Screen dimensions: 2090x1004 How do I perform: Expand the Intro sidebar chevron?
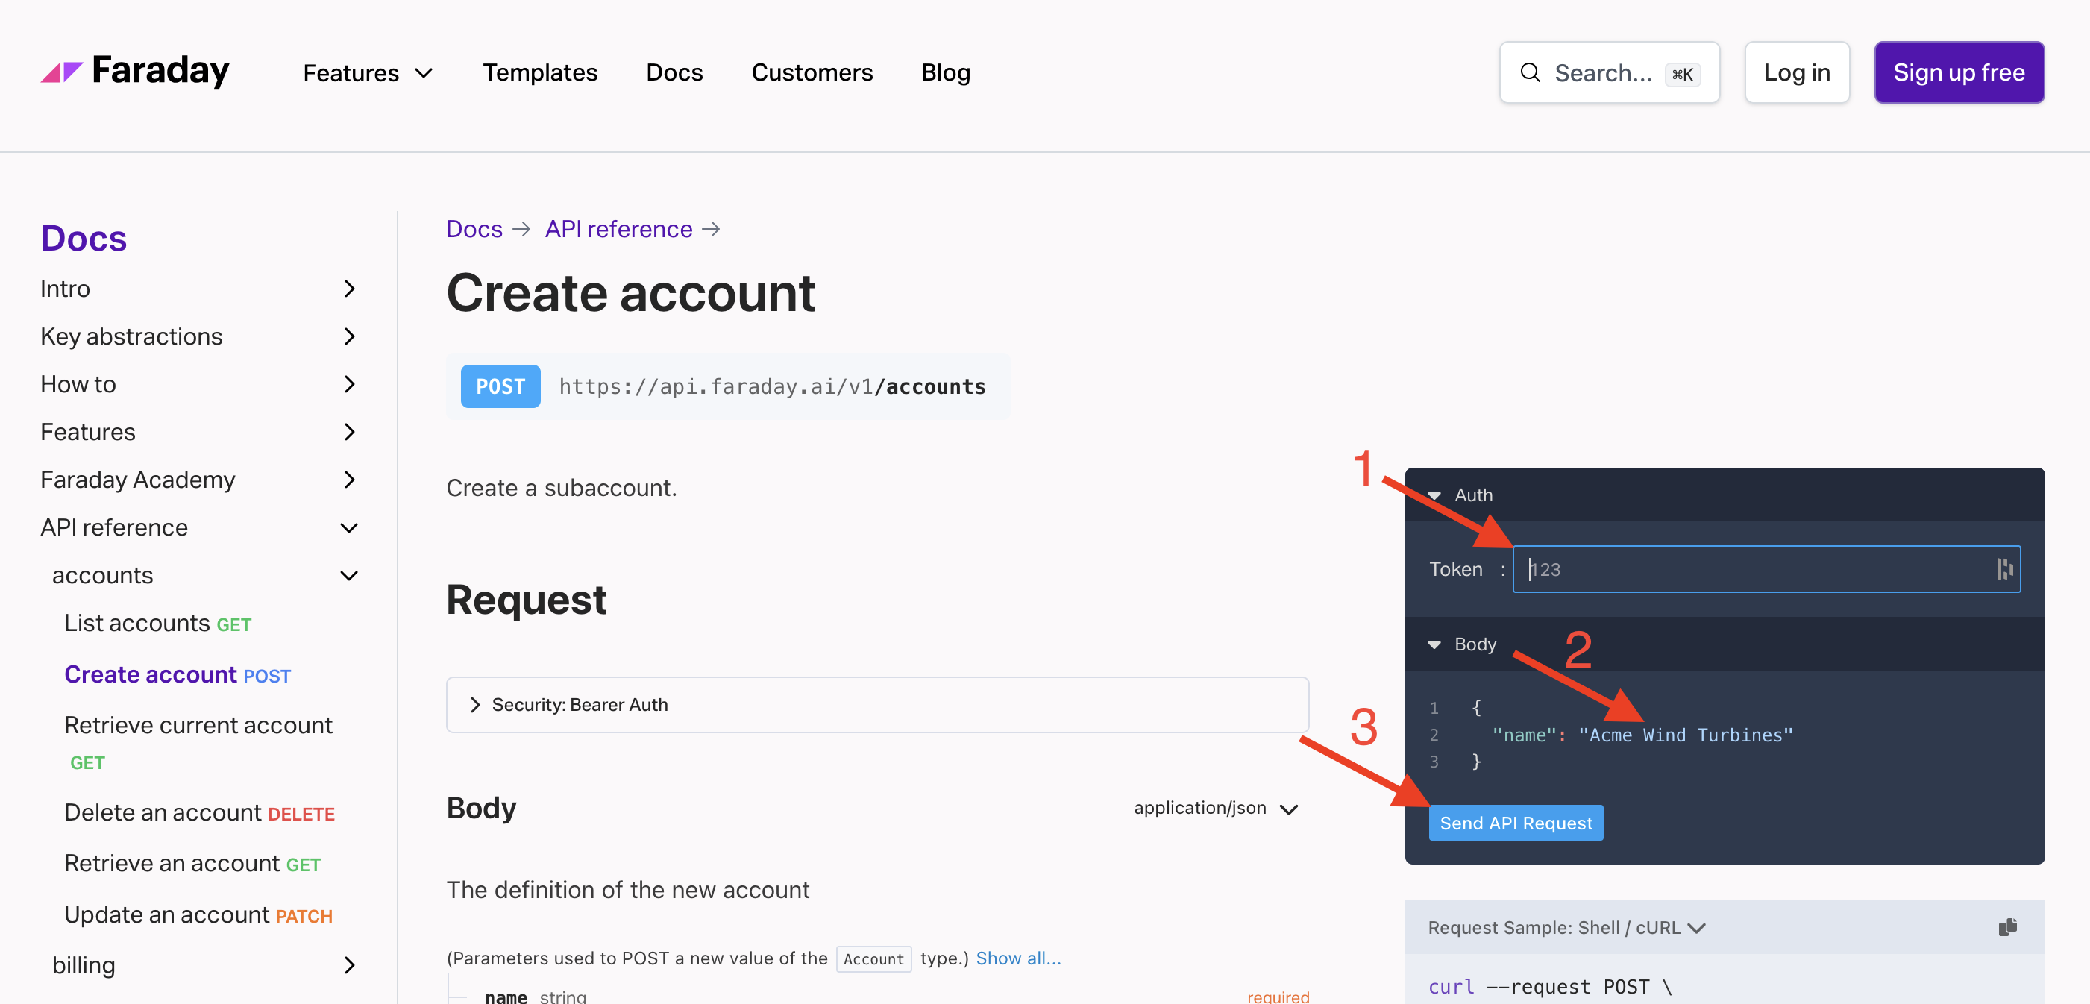click(x=349, y=289)
